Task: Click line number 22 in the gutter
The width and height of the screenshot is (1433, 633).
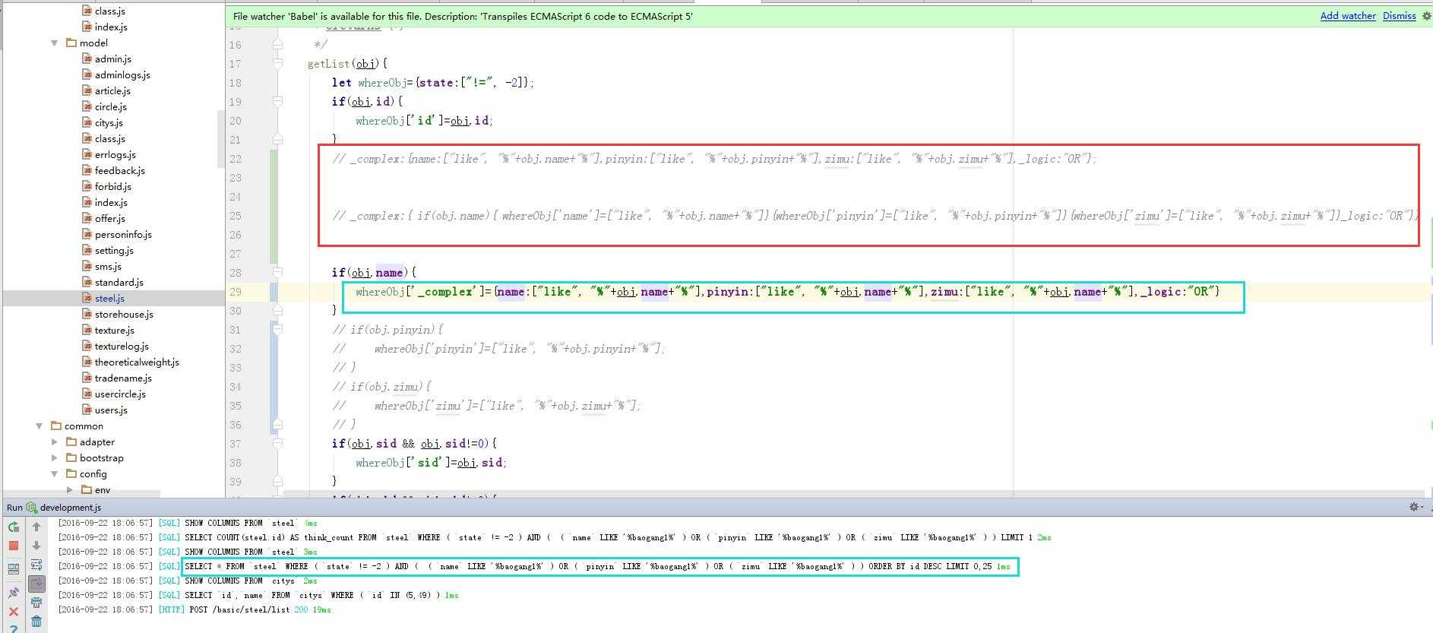Action: (x=236, y=159)
